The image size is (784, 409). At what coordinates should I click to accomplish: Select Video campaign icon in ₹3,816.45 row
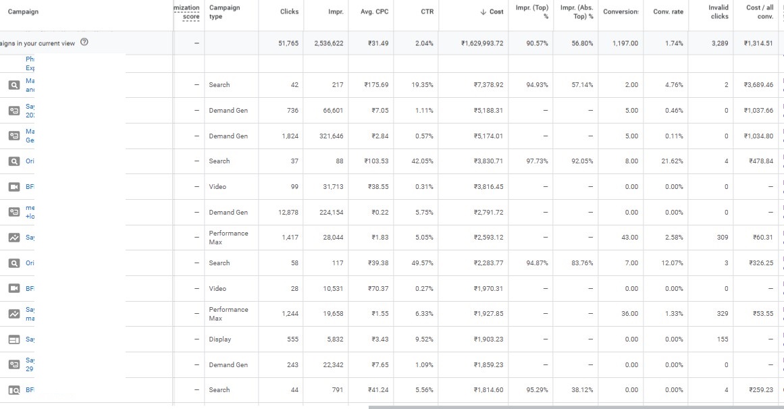coord(14,187)
